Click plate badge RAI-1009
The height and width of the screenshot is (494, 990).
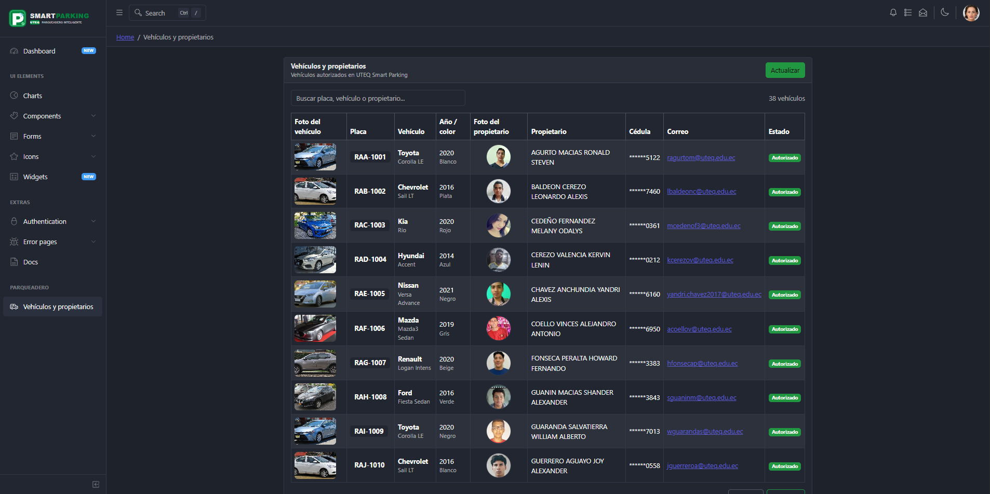coord(369,431)
